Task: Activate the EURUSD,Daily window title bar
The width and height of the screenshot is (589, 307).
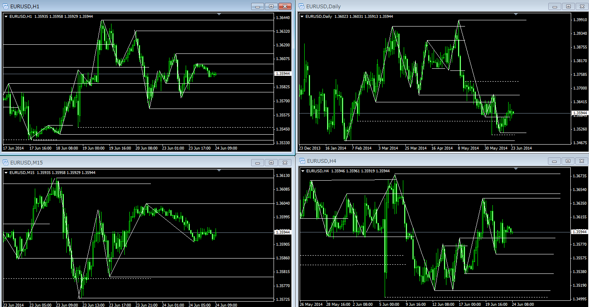Action: point(414,6)
